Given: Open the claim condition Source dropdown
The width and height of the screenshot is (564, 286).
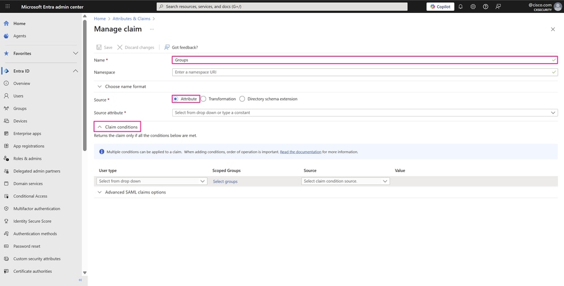Looking at the screenshot, I should click(346, 182).
